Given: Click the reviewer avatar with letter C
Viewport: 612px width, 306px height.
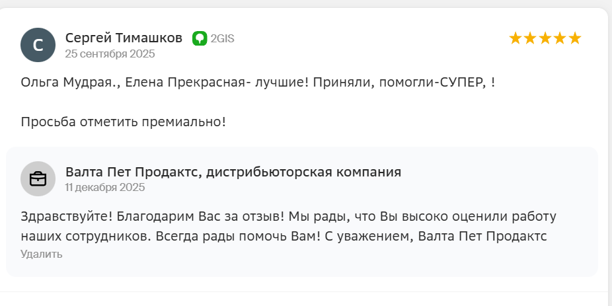Looking at the screenshot, I should point(38,45).
